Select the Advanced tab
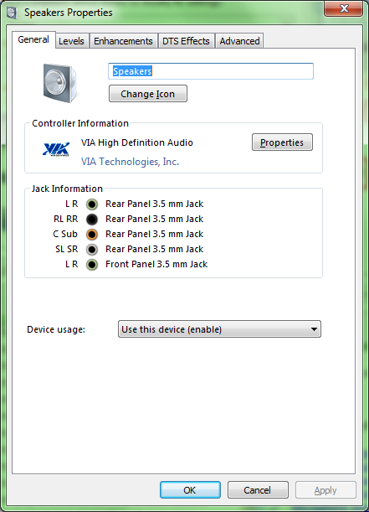This screenshot has height=512, width=369. [239, 41]
